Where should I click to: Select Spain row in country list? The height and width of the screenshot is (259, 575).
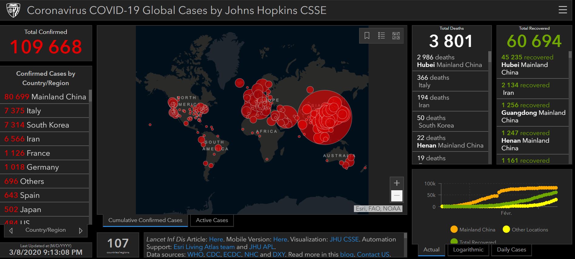45,195
